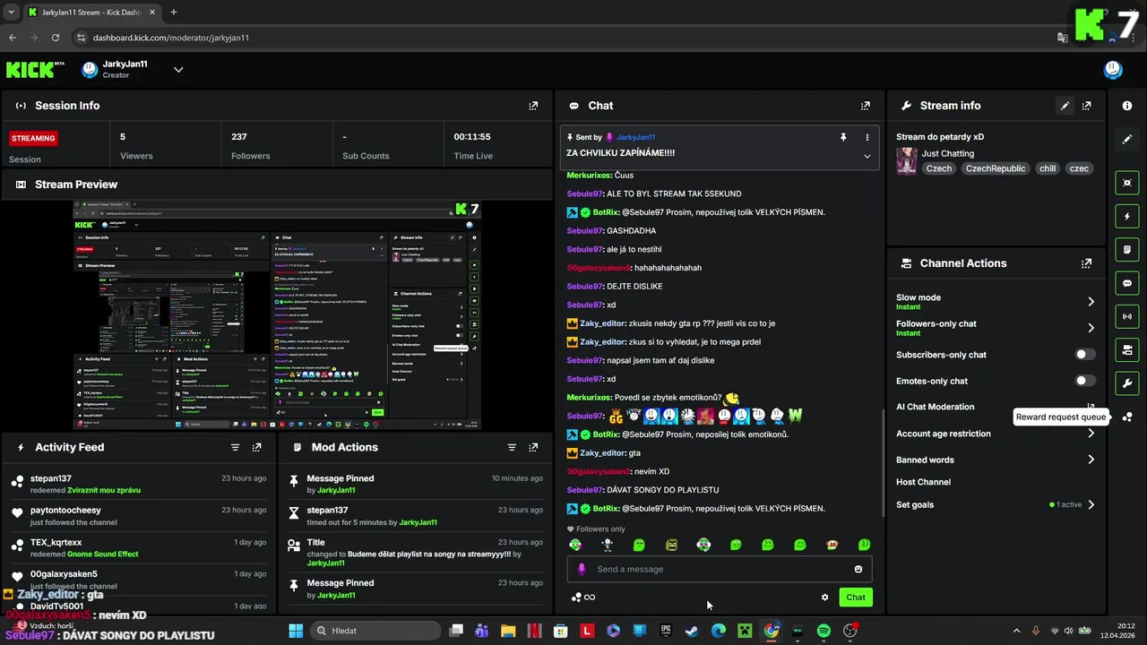The width and height of the screenshot is (1147, 645).
Task: Collapse the pinned message chevron
Action: coord(867,156)
